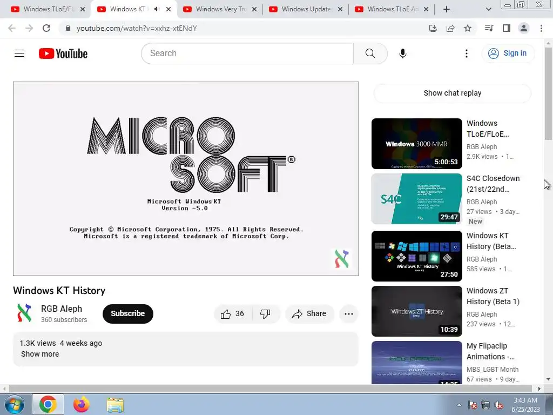
Task: Open Windows KT History Beta thumbnail
Action: (416, 256)
